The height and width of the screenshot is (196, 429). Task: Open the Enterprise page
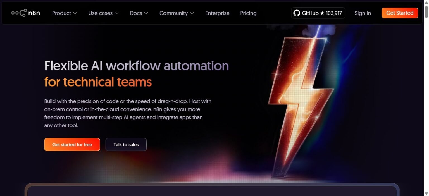[217, 13]
